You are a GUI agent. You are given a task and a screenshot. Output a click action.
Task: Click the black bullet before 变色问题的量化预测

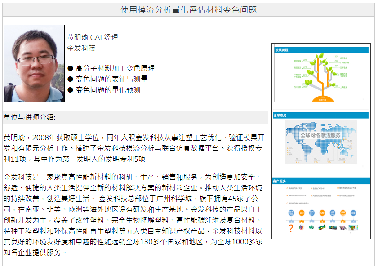70,90
